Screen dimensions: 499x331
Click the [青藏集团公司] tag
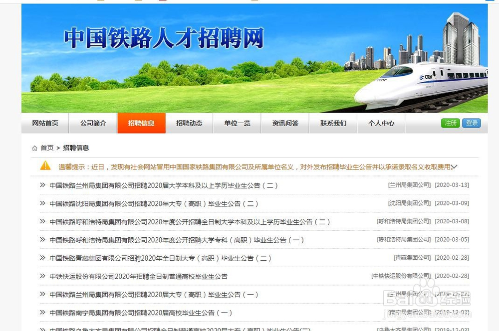(412, 258)
